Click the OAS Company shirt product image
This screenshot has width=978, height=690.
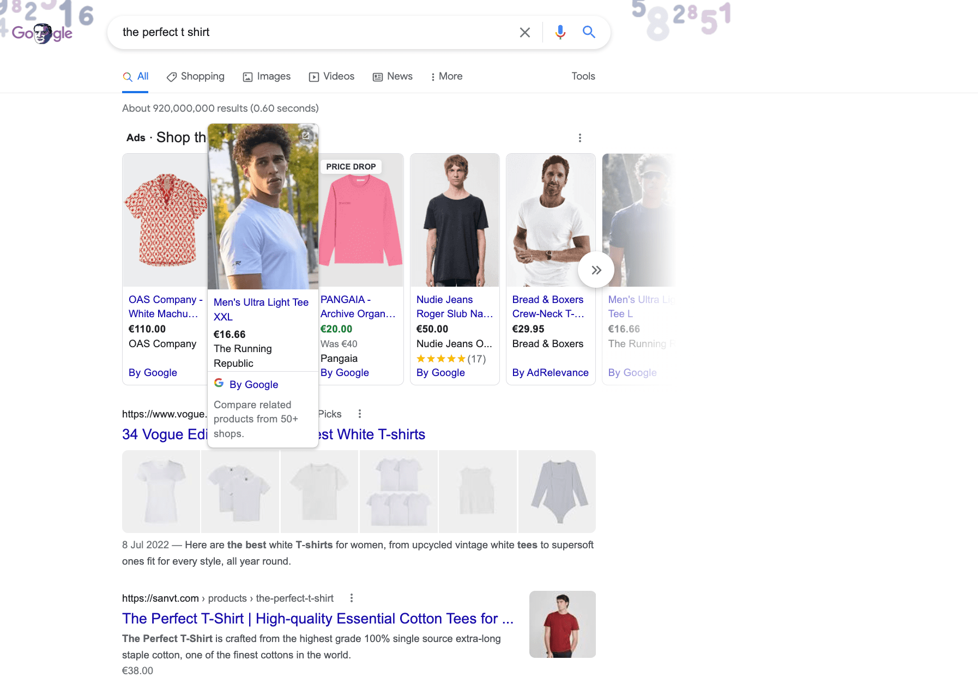click(165, 220)
